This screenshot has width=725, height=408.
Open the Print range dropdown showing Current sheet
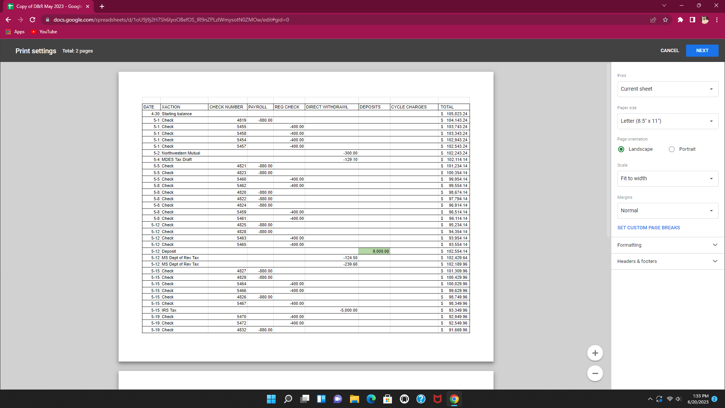pyautogui.click(x=667, y=89)
